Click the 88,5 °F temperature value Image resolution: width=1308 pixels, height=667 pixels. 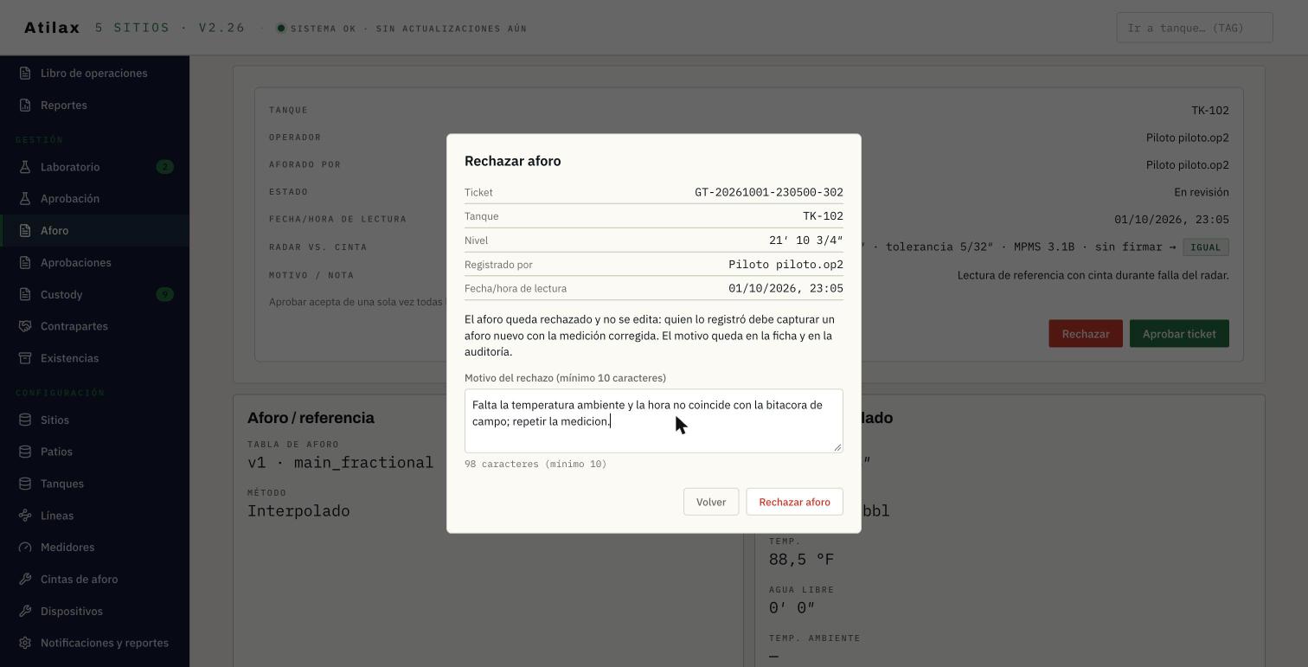[801, 560]
